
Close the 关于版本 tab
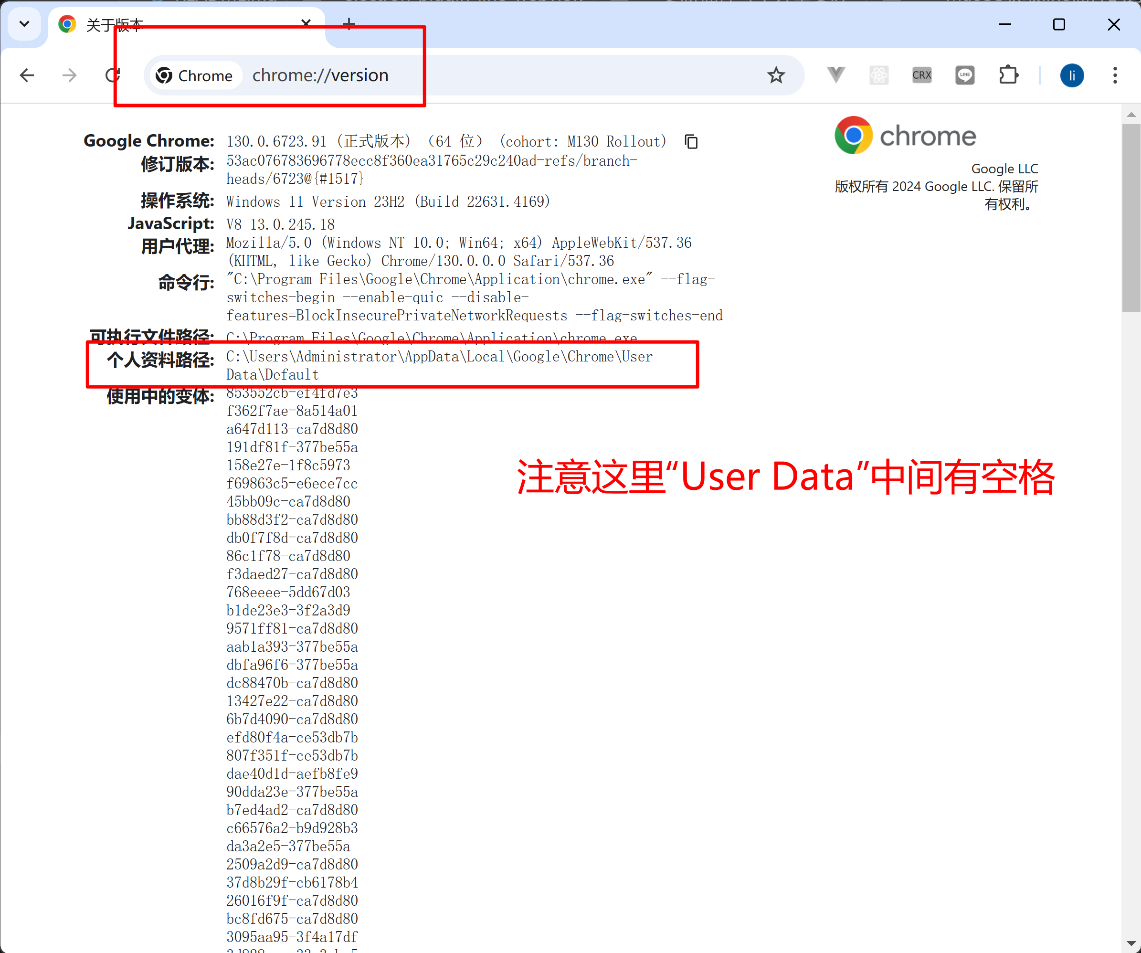[306, 23]
